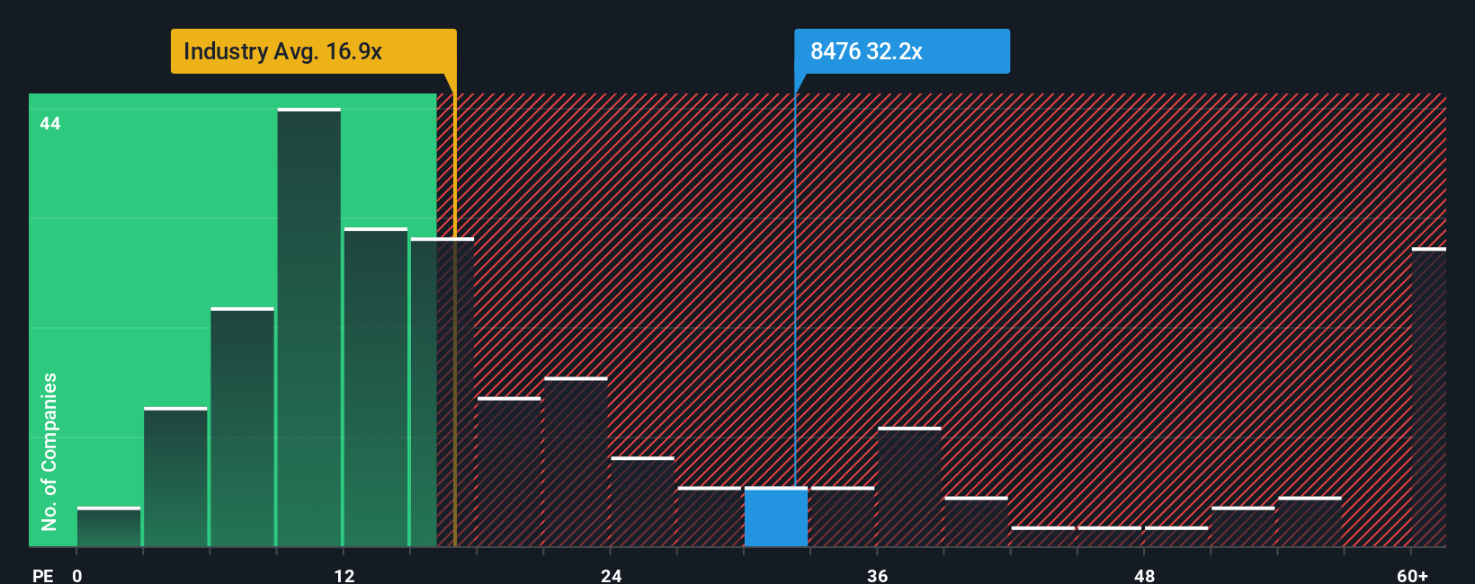Click the PE axis title
The image size is (1475, 584).
(x=42, y=575)
